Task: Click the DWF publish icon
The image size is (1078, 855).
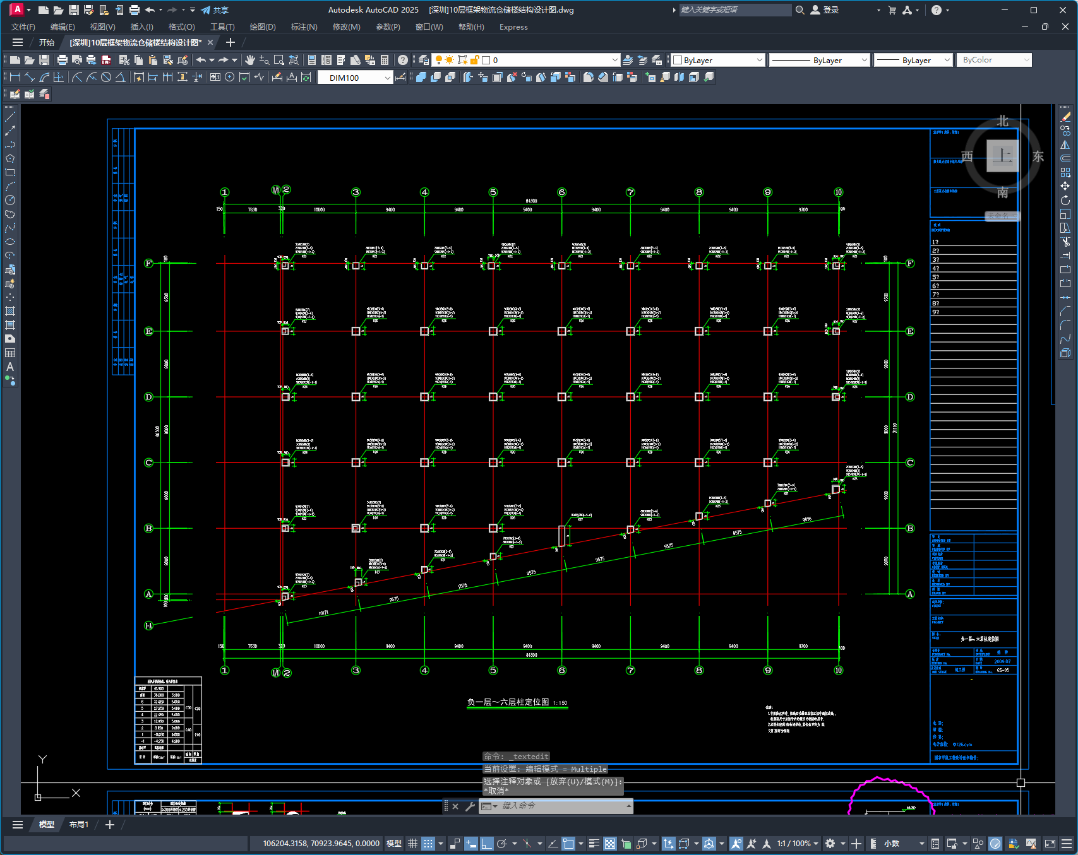Action: pos(106,60)
